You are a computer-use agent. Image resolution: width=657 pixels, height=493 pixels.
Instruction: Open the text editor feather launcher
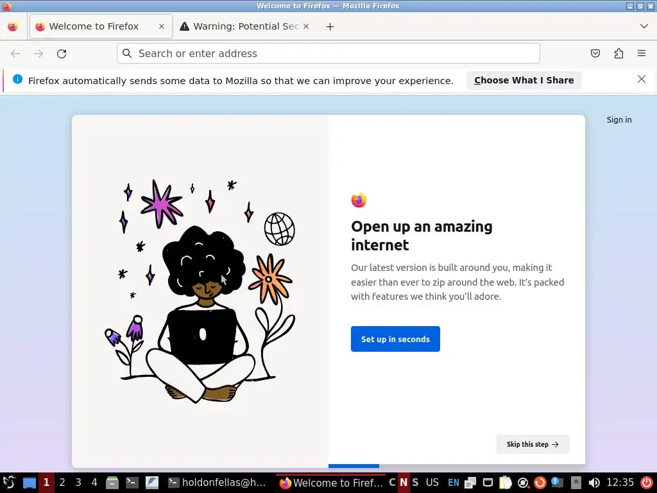(x=151, y=483)
